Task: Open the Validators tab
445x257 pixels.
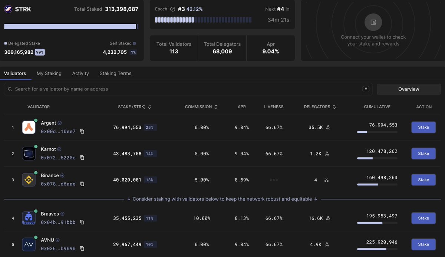Action: click(x=15, y=73)
